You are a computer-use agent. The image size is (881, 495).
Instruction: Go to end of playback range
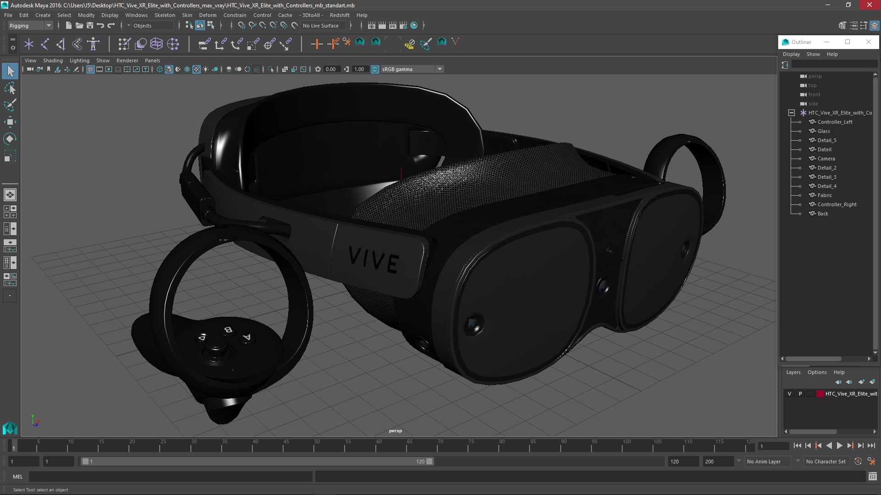point(871,445)
